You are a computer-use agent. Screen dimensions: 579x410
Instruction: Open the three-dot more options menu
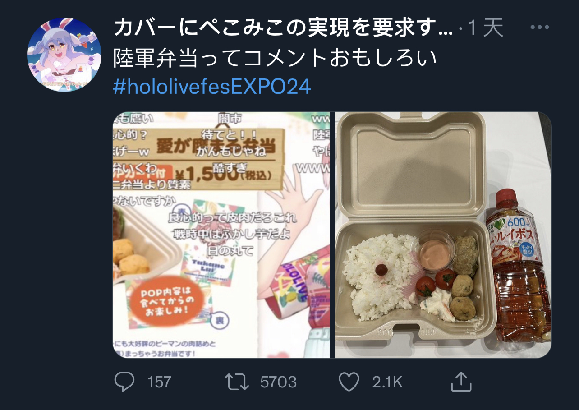click(540, 28)
